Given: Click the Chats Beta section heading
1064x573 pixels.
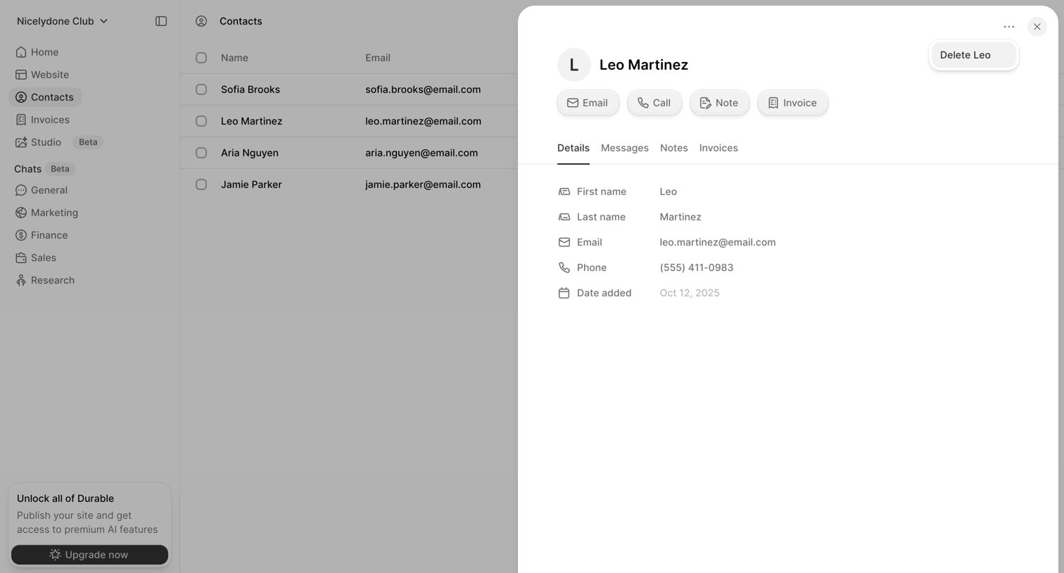Looking at the screenshot, I should coord(44,169).
